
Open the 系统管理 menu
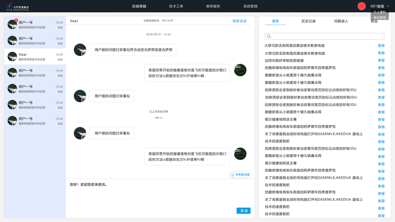(250, 6)
